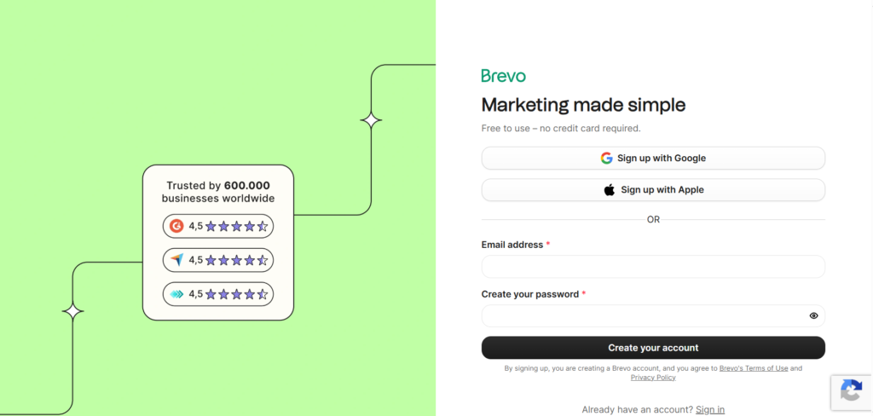The width and height of the screenshot is (873, 416).
Task: Open the Privacy Policy link
Action: point(653,378)
